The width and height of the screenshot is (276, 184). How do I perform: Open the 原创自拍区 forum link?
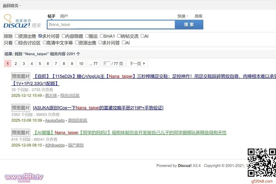(x=78, y=120)
